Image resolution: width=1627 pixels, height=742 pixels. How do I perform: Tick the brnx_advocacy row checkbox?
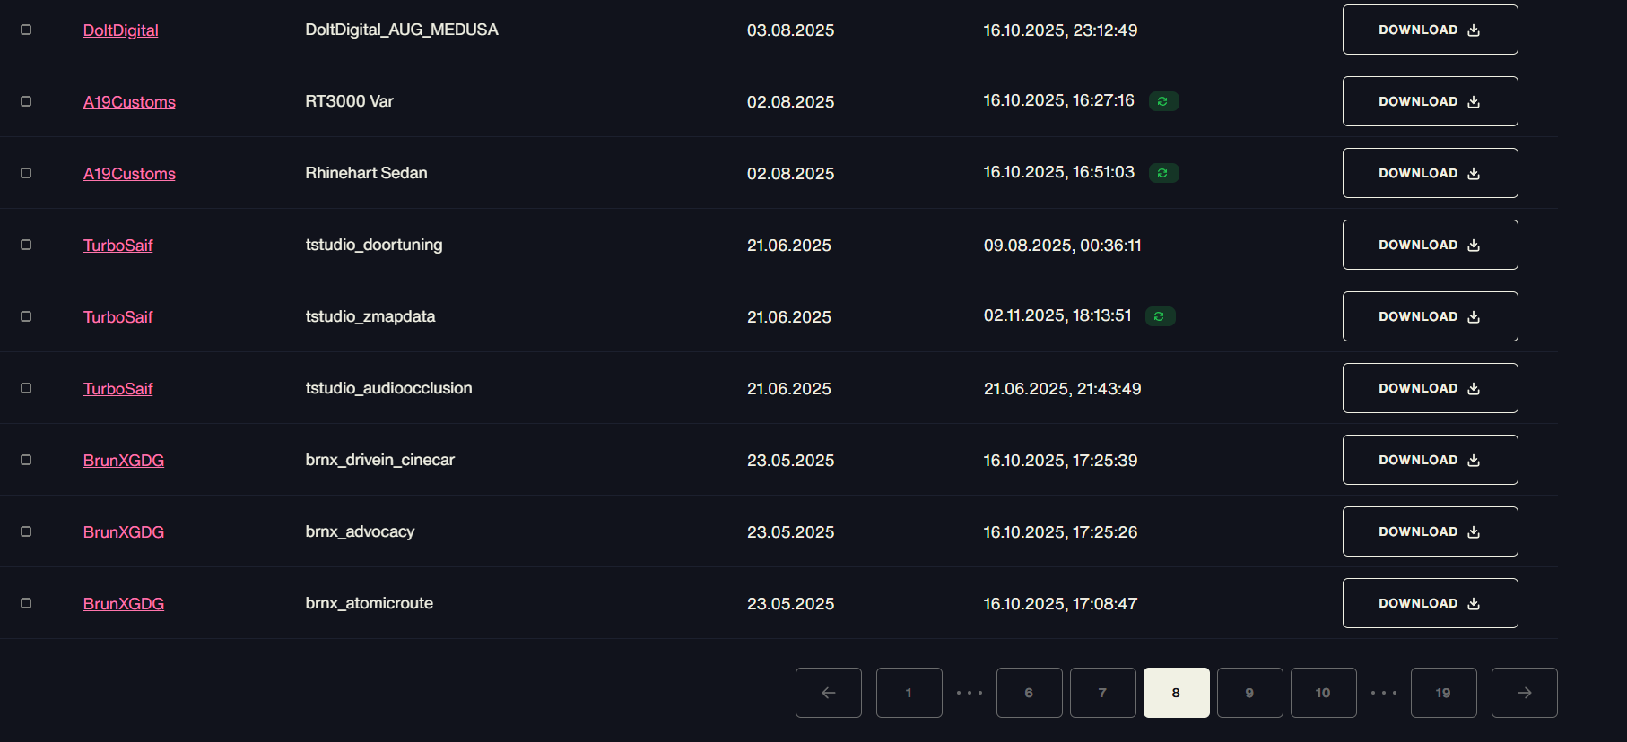(x=26, y=531)
